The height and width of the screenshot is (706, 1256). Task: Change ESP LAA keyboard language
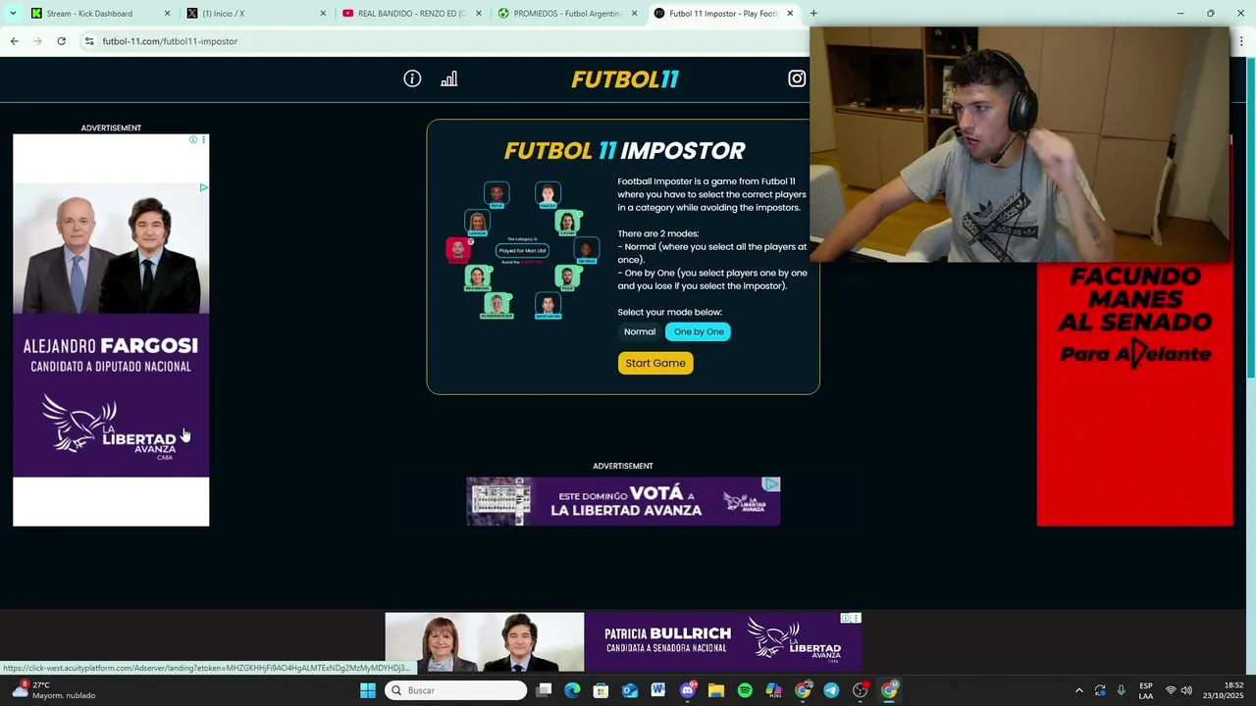[1146, 690]
